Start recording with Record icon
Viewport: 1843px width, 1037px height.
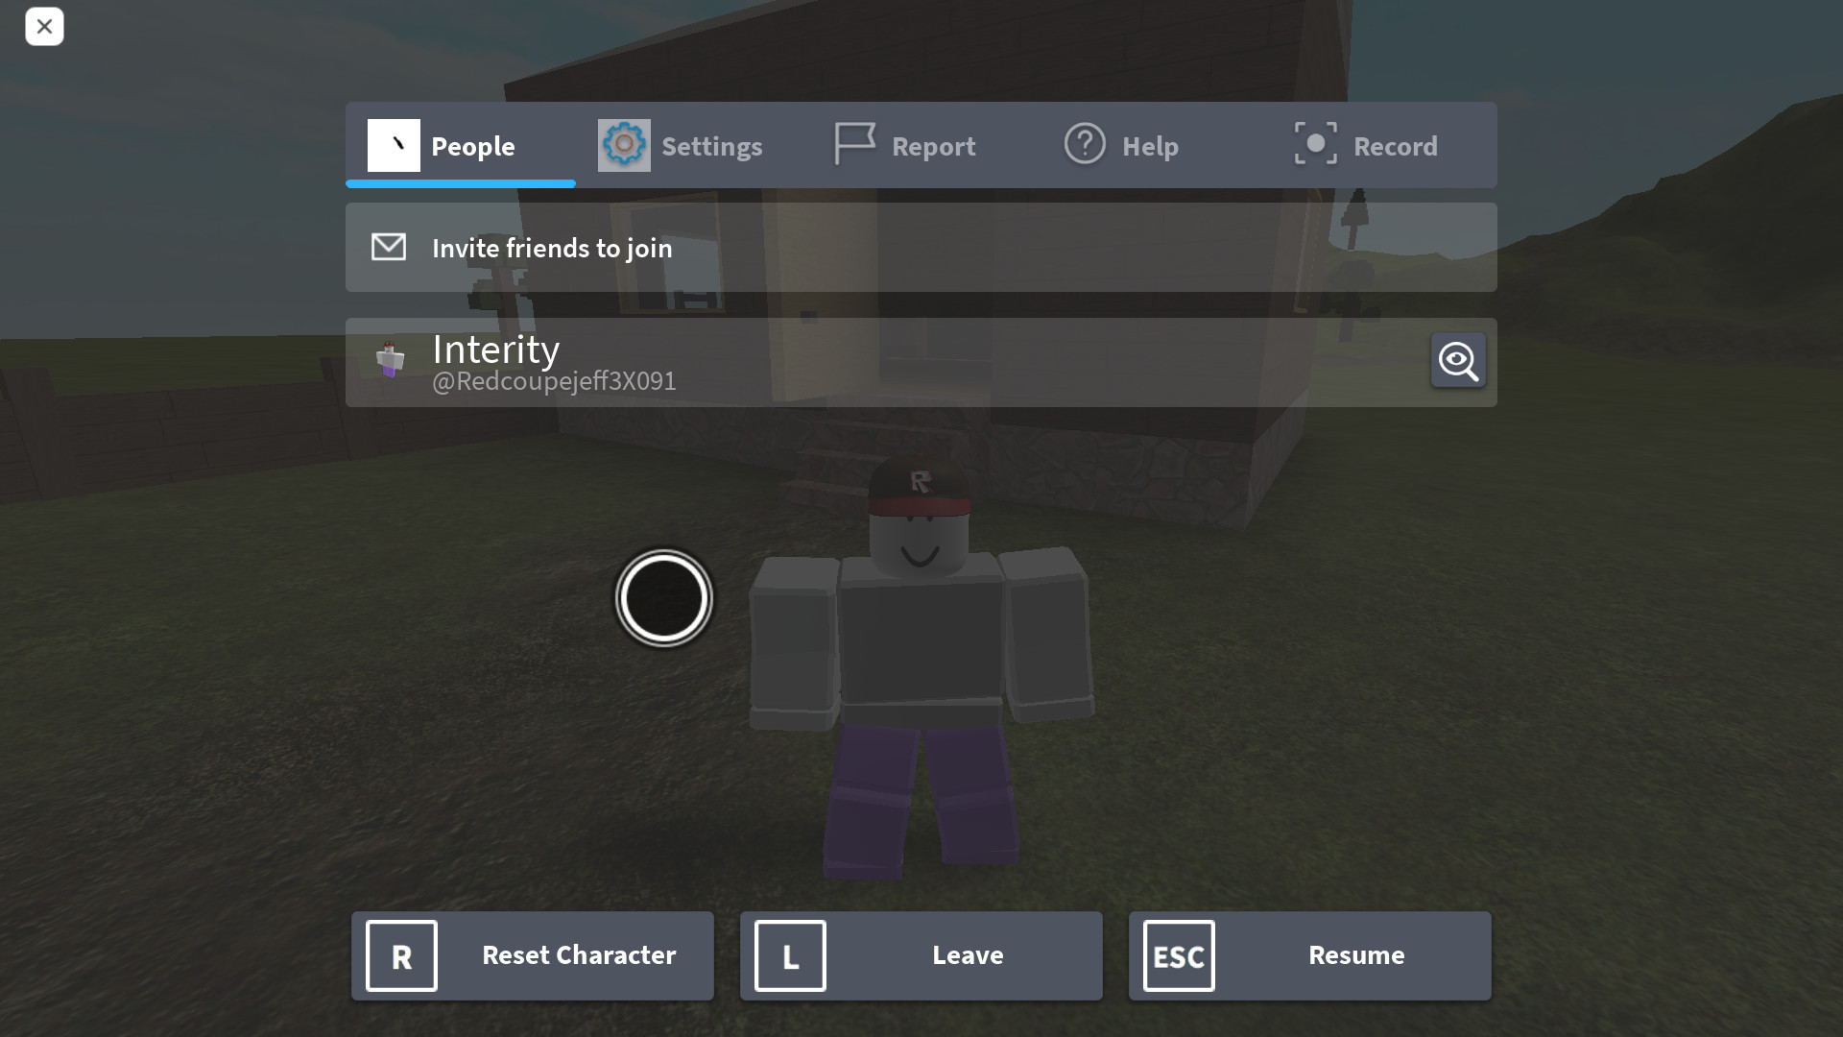tap(1315, 144)
